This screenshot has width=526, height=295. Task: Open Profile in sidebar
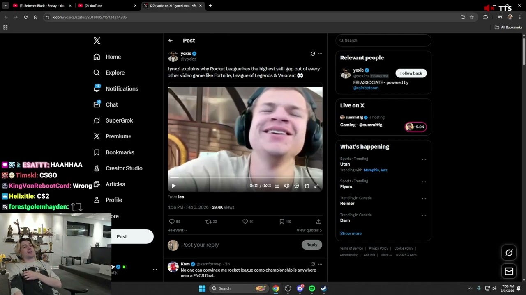pyautogui.click(x=108, y=200)
